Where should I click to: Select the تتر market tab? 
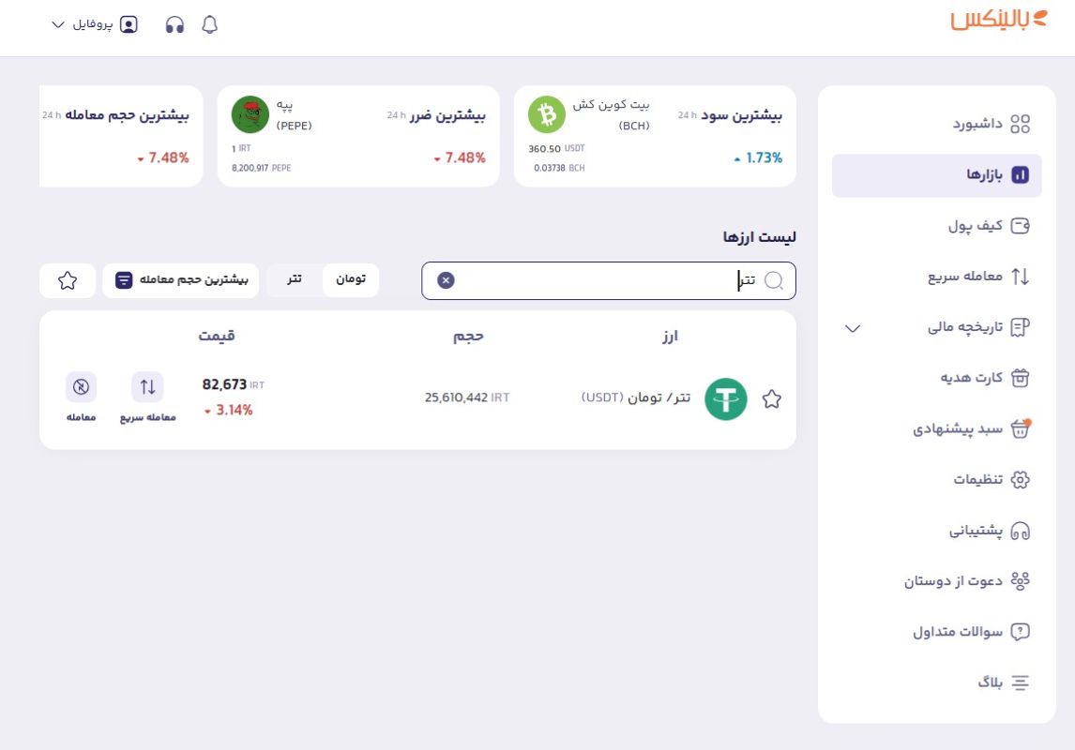[295, 280]
